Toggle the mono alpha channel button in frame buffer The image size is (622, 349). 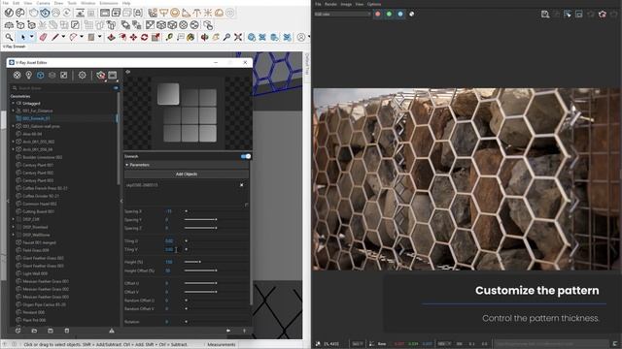tap(412, 14)
